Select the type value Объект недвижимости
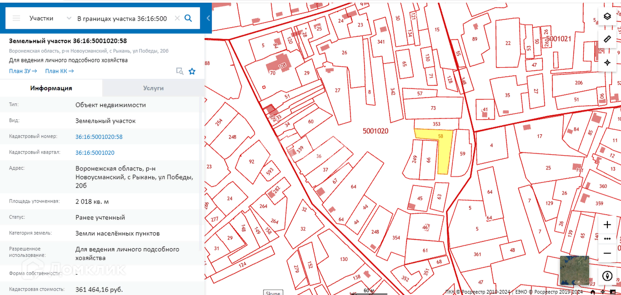 pos(110,105)
